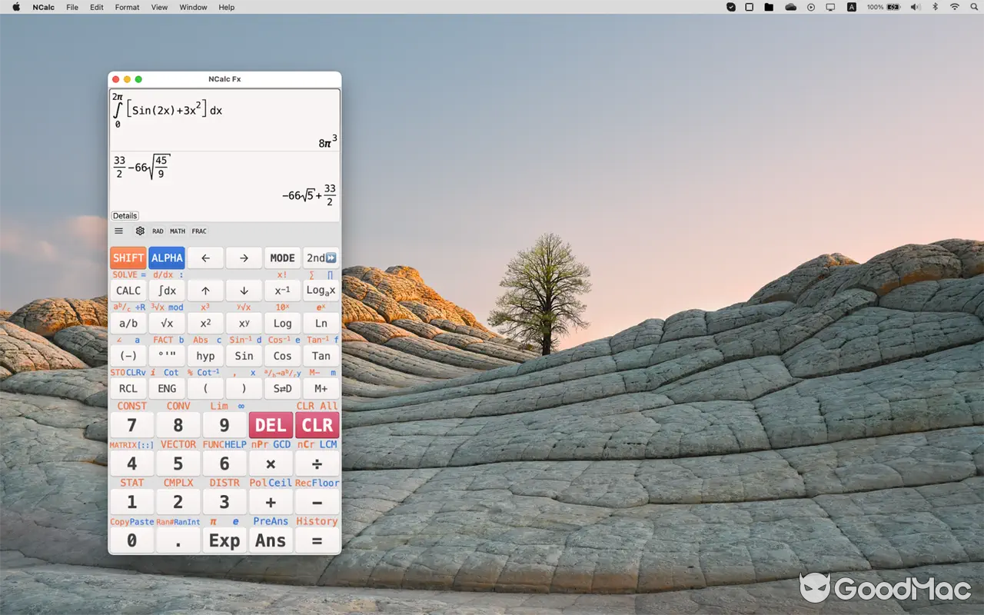Screen dimensions: 984x615
Task: Open the NCalc application menu
Action: 43,7
